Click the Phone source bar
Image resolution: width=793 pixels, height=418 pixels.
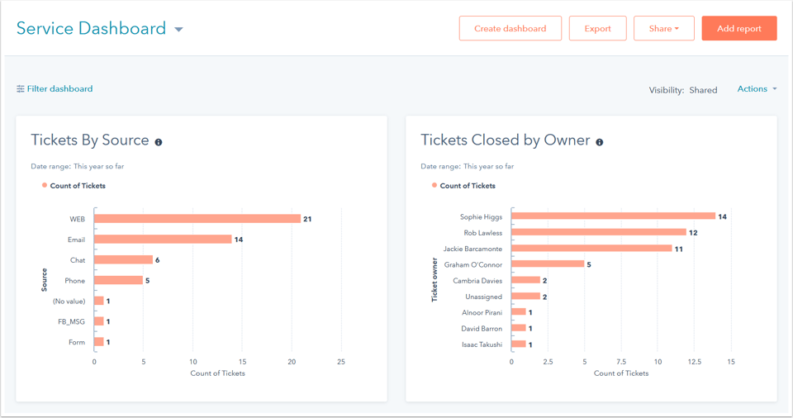point(118,281)
